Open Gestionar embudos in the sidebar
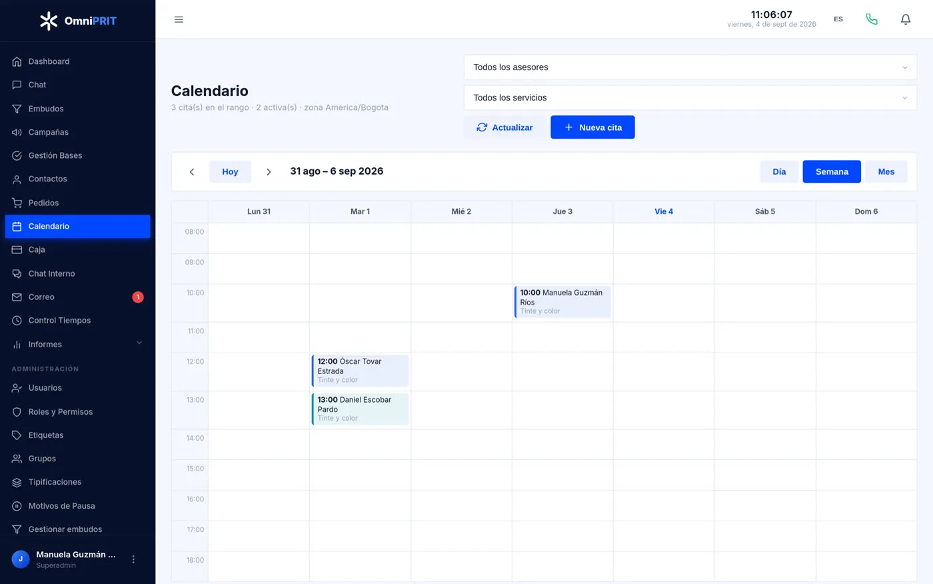The image size is (933, 584). (78, 529)
